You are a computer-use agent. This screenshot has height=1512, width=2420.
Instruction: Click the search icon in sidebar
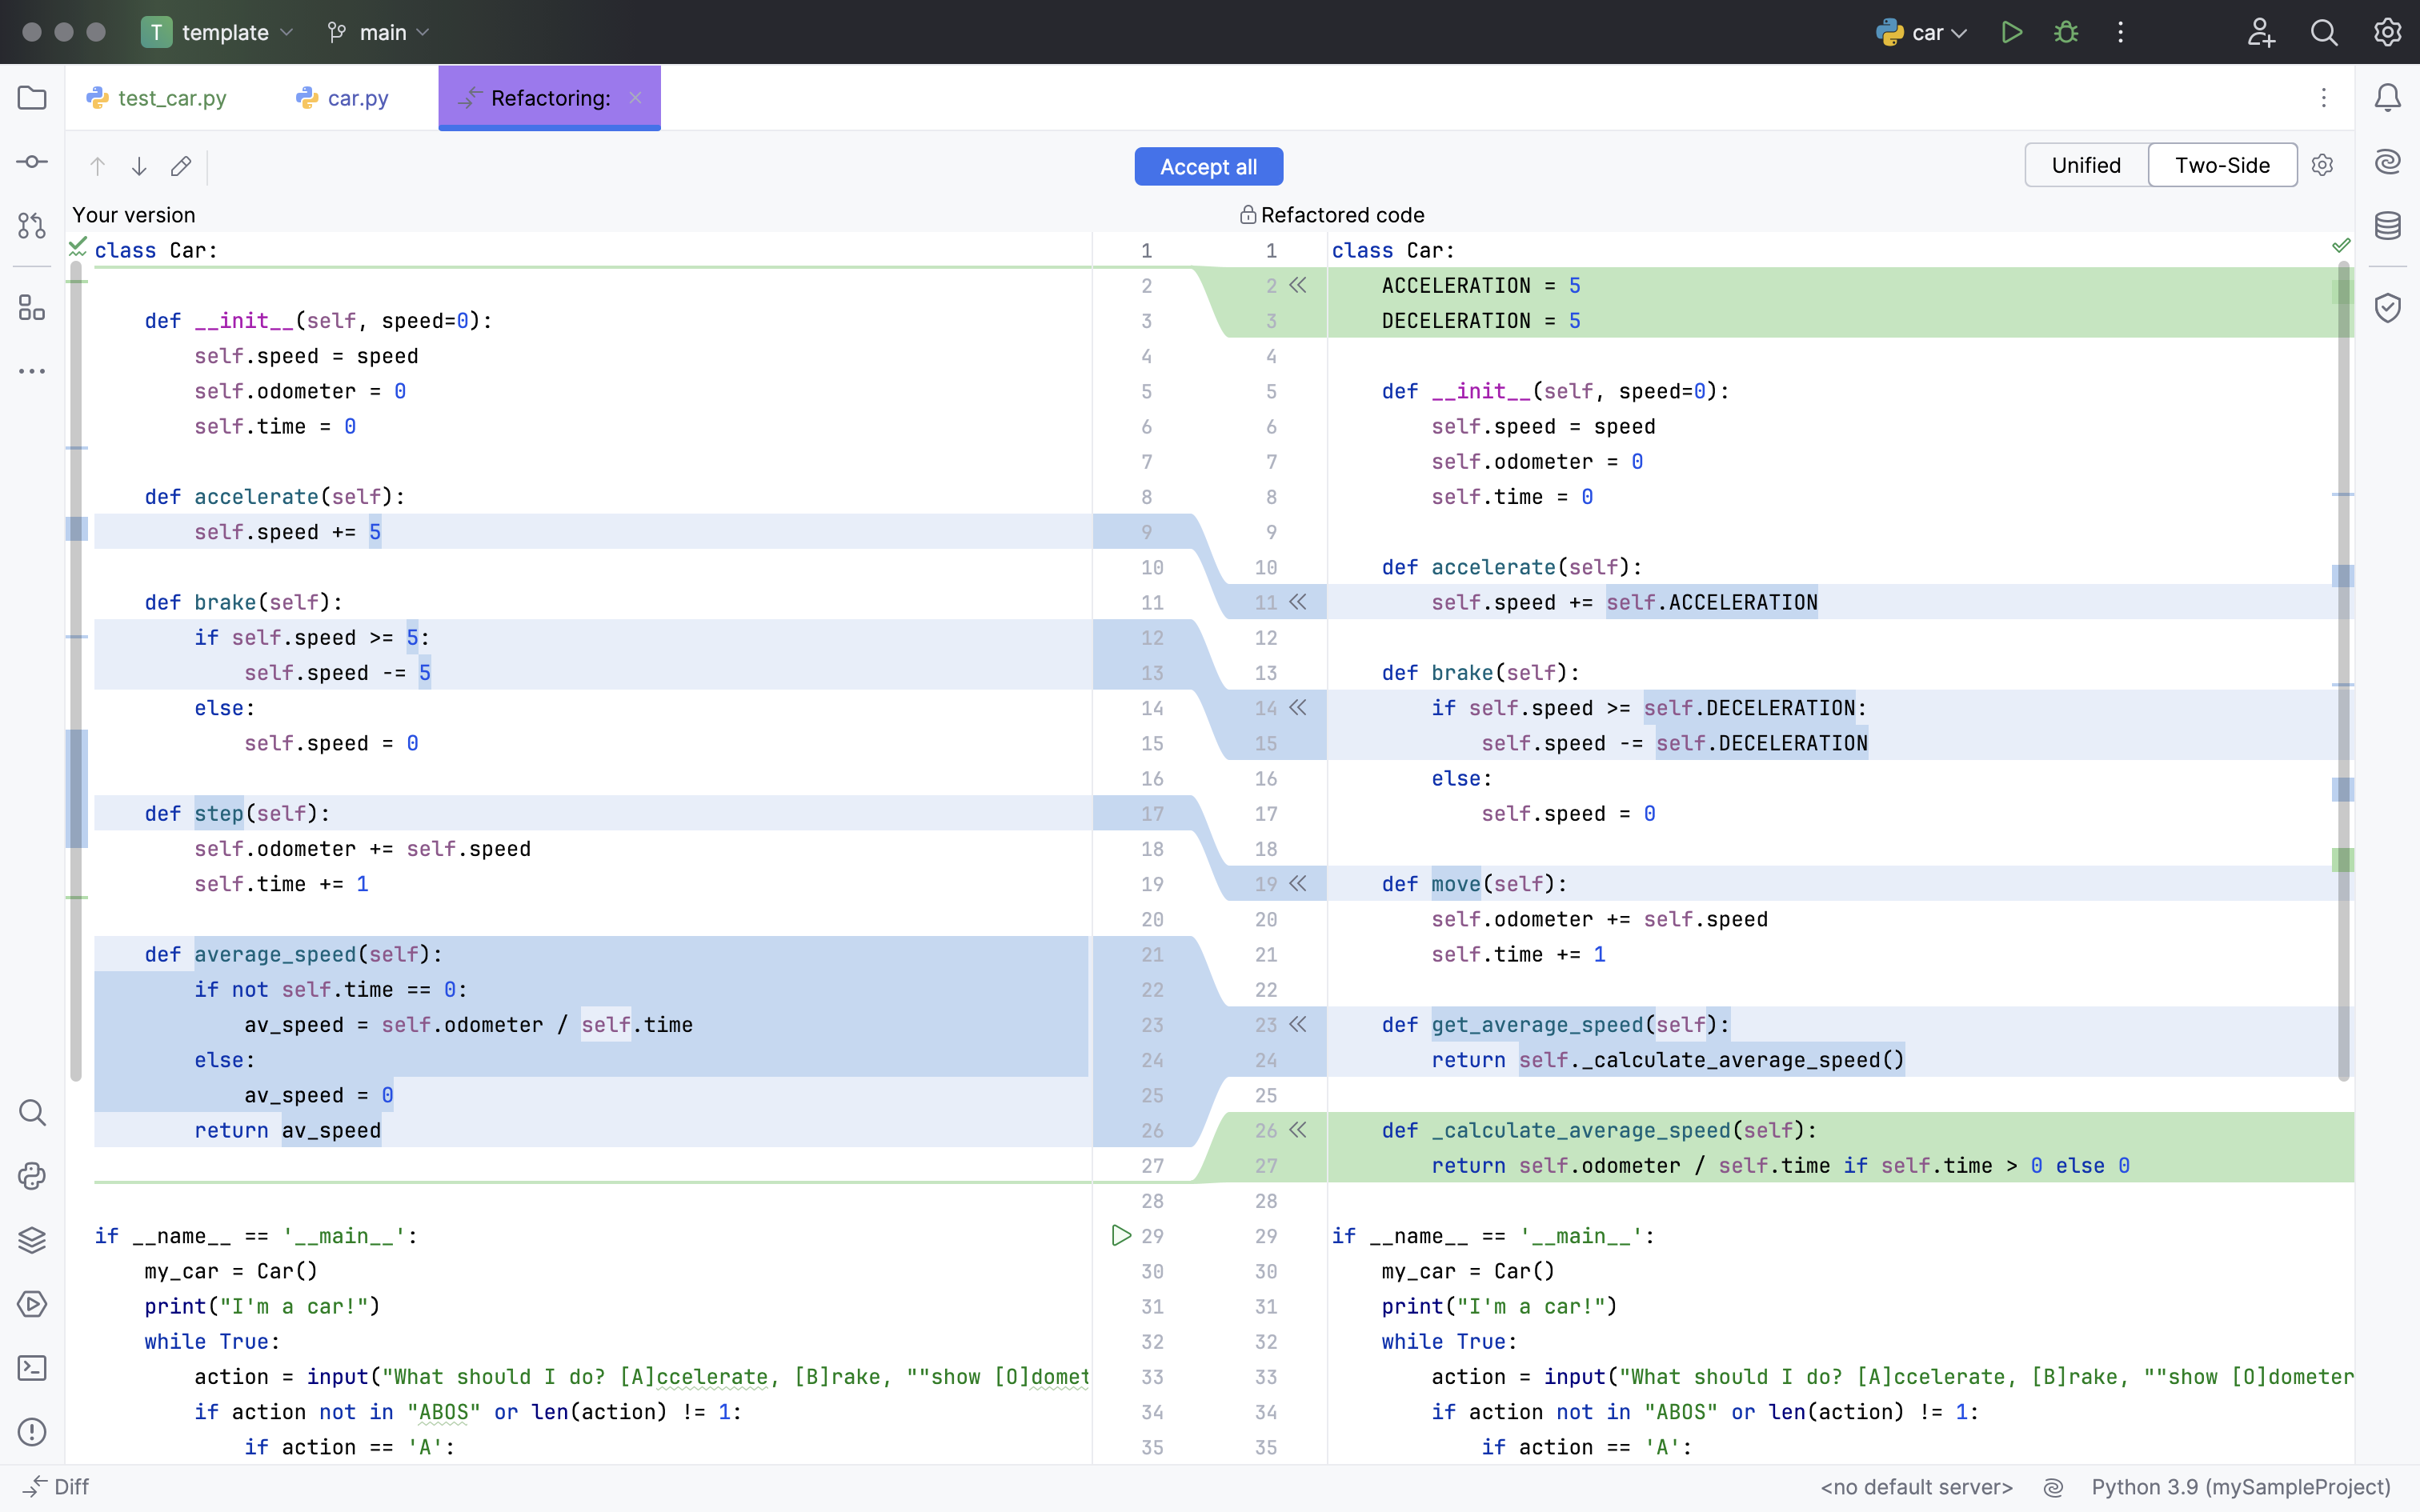33,1113
